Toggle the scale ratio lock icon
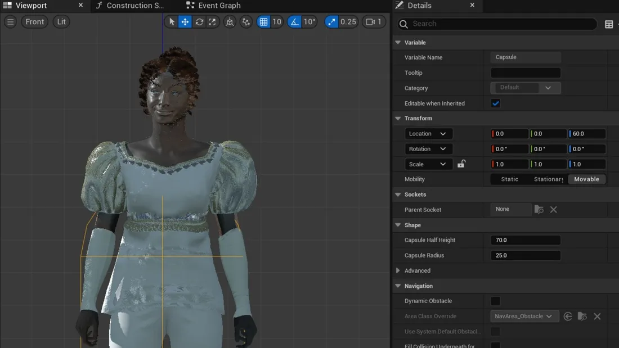 click(x=461, y=164)
